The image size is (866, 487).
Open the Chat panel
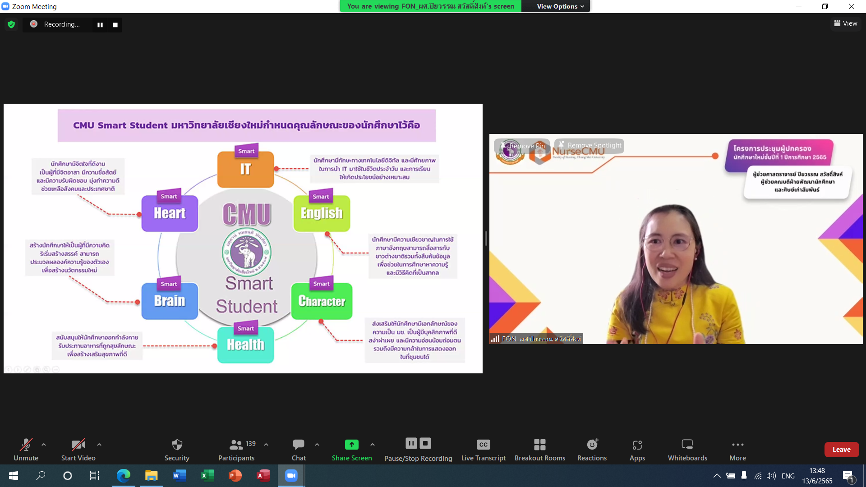[299, 450]
